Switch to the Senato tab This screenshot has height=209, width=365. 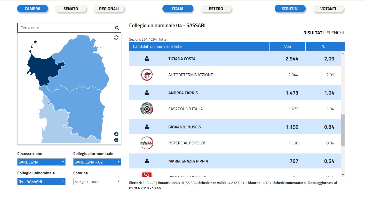click(x=71, y=9)
